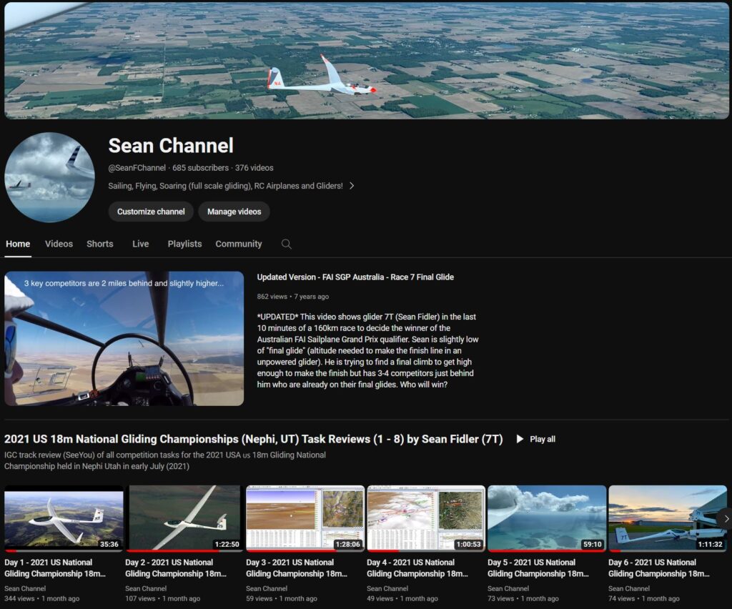This screenshot has width=732, height=609.
Task: Play the Day 2 thumbnail (1:22:50)
Action: (x=184, y=518)
